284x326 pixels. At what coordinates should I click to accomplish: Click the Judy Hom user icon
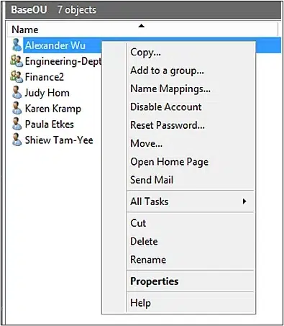tap(17, 92)
